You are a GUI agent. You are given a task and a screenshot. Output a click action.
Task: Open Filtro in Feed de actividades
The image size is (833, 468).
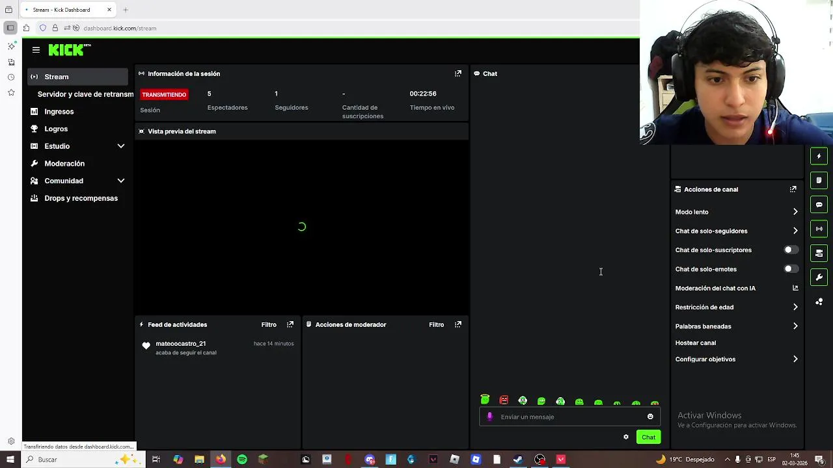click(x=269, y=324)
